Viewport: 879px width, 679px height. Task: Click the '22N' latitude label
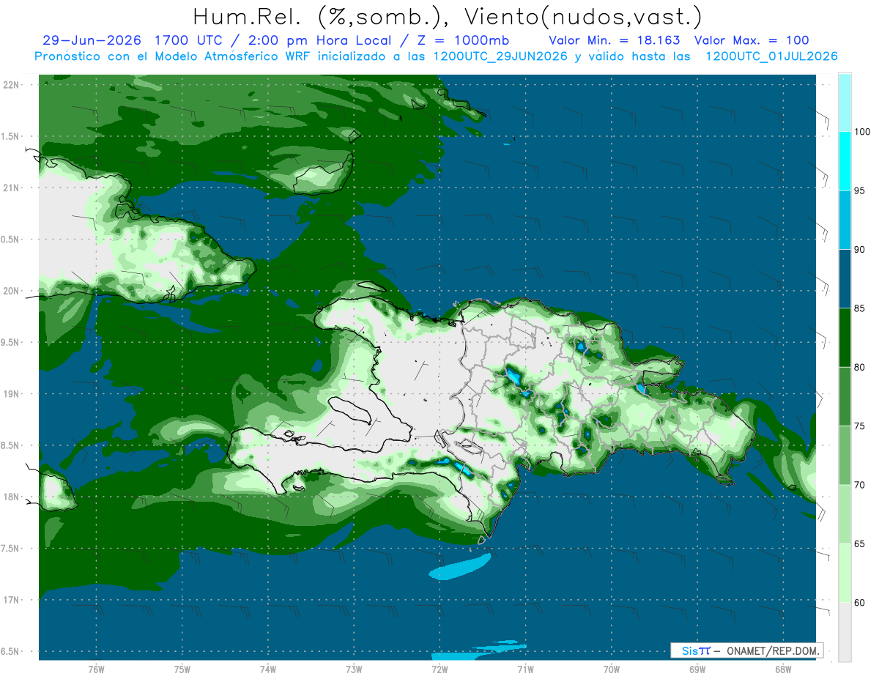[x=12, y=85]
